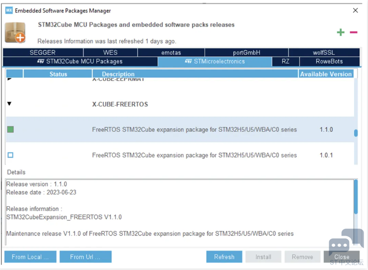Click the Available Version column header
Image resolution: width=368 pixels, height=270 pixels.
(x=326, y=74)
